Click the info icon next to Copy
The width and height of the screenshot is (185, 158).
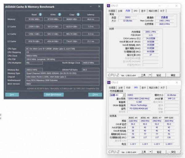[x=78, y=14]
